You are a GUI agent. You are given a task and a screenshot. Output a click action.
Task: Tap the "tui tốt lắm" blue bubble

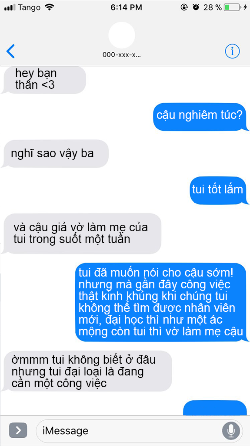[219, 190]
